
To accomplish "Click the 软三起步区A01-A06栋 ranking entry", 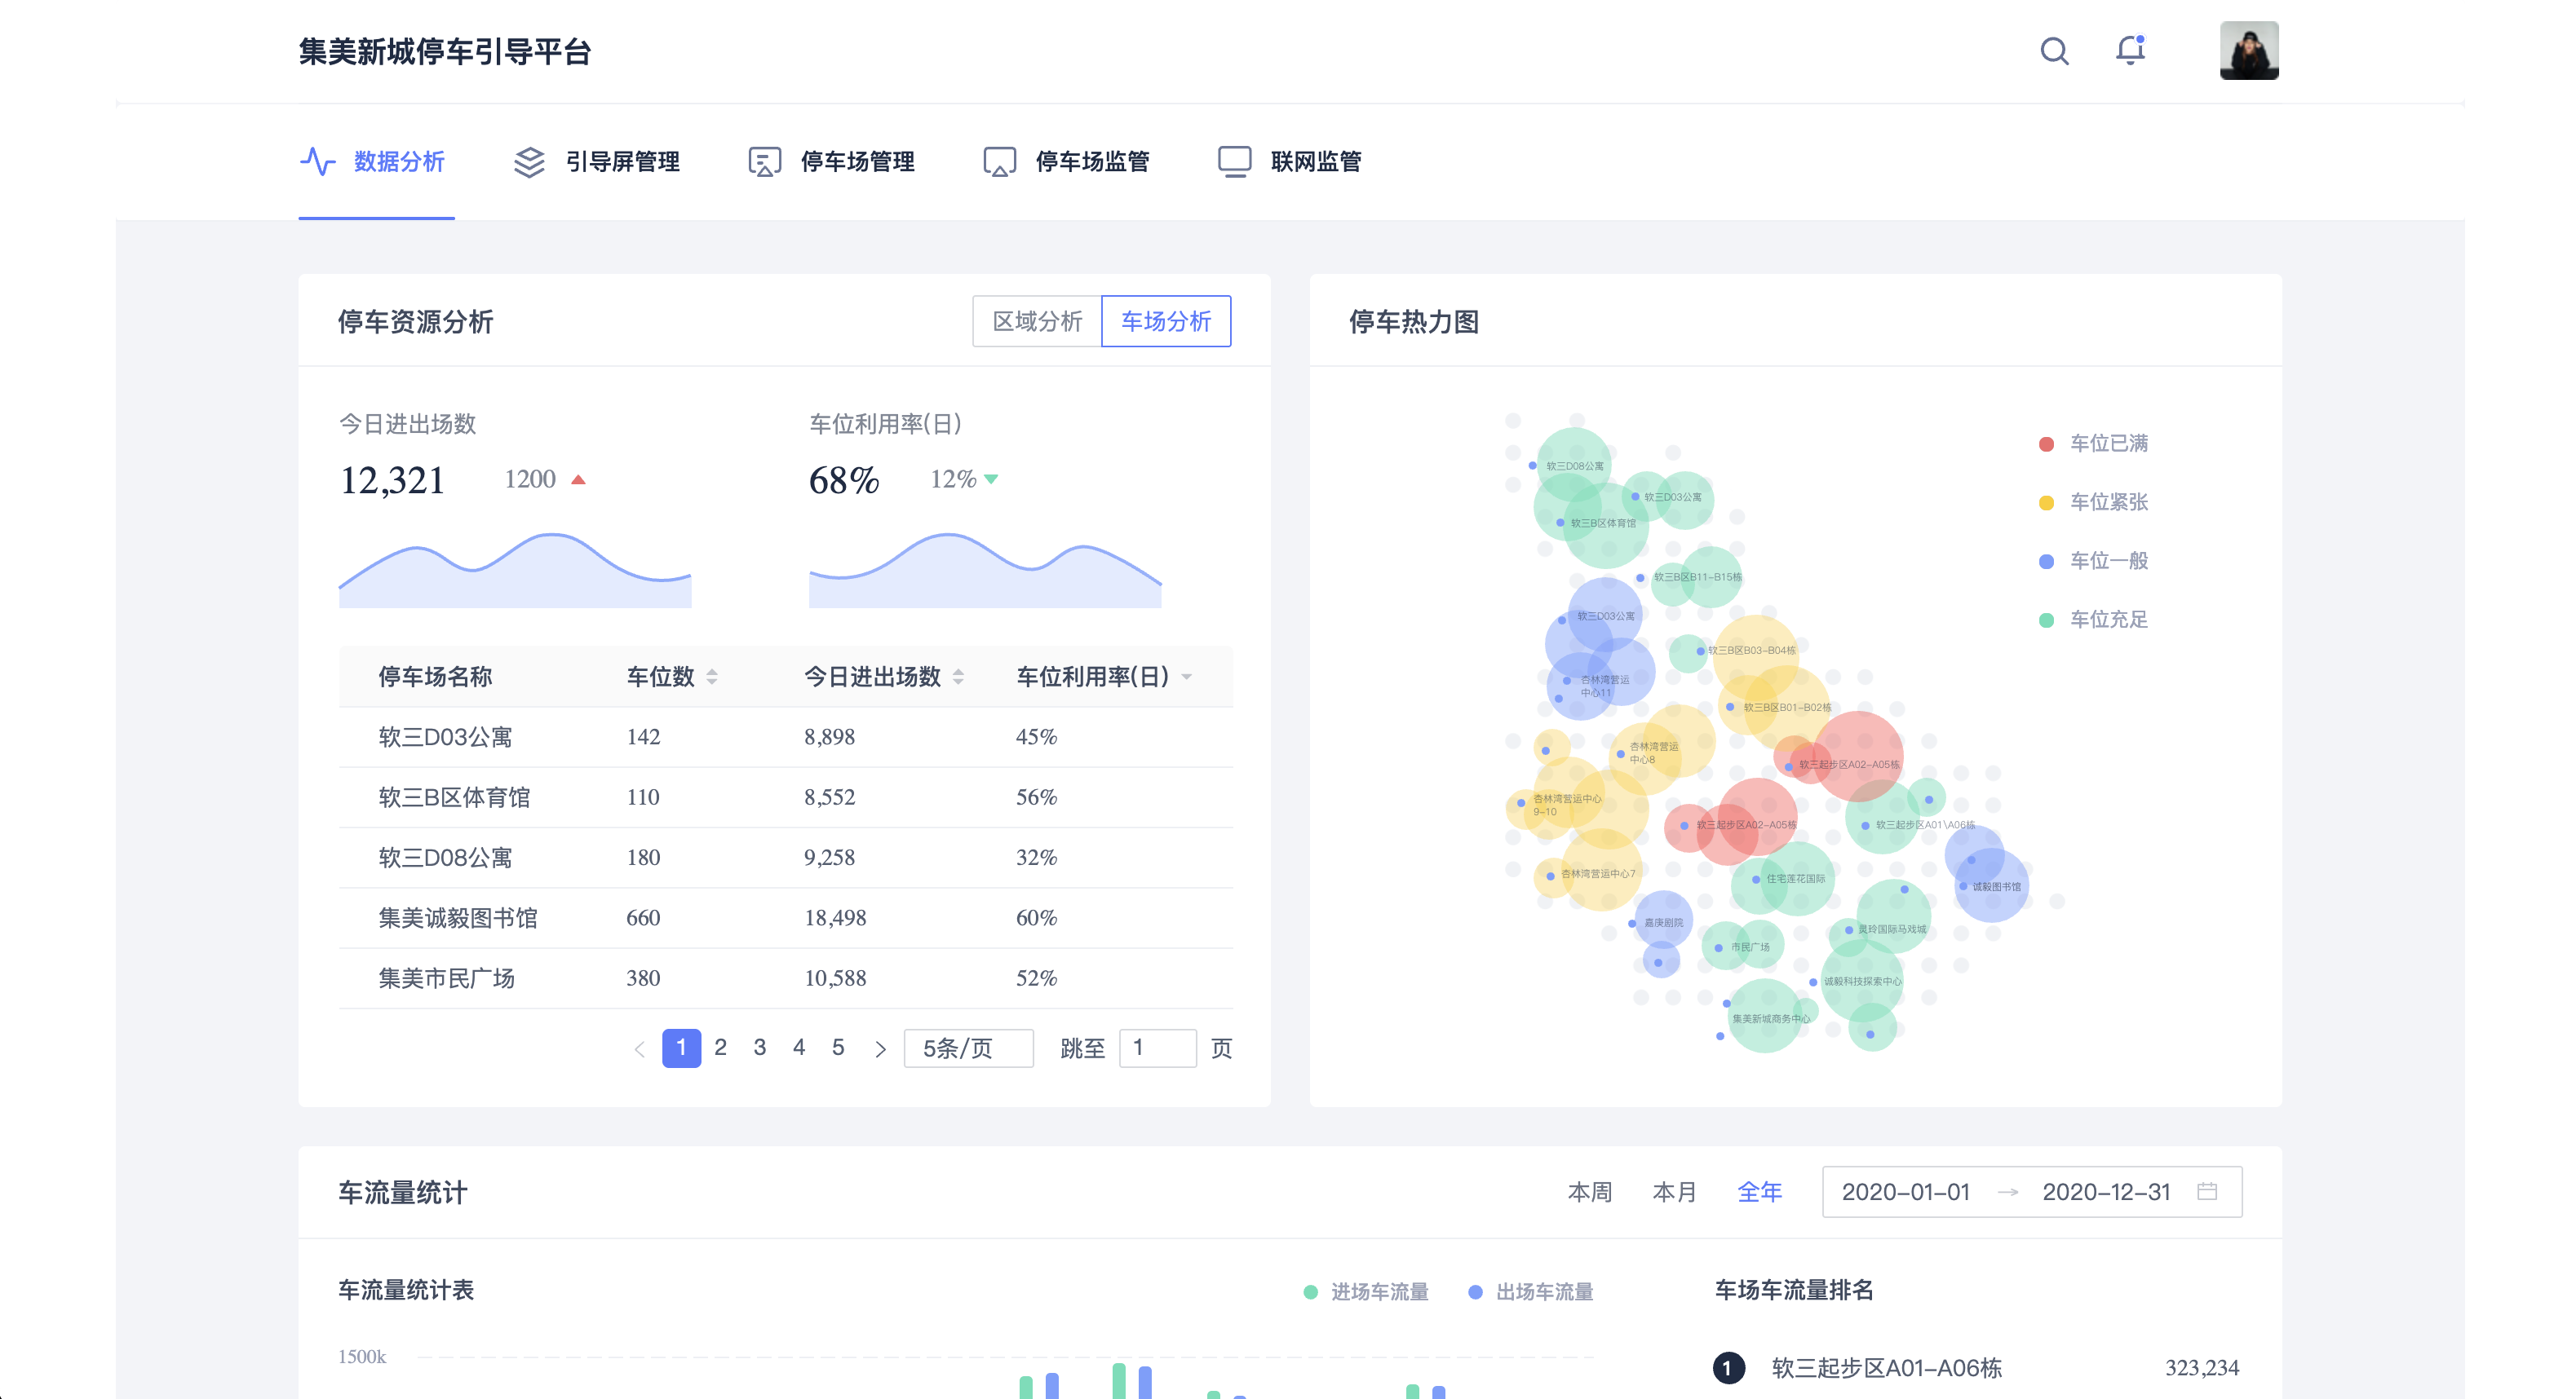I will pos(1977,1368).
